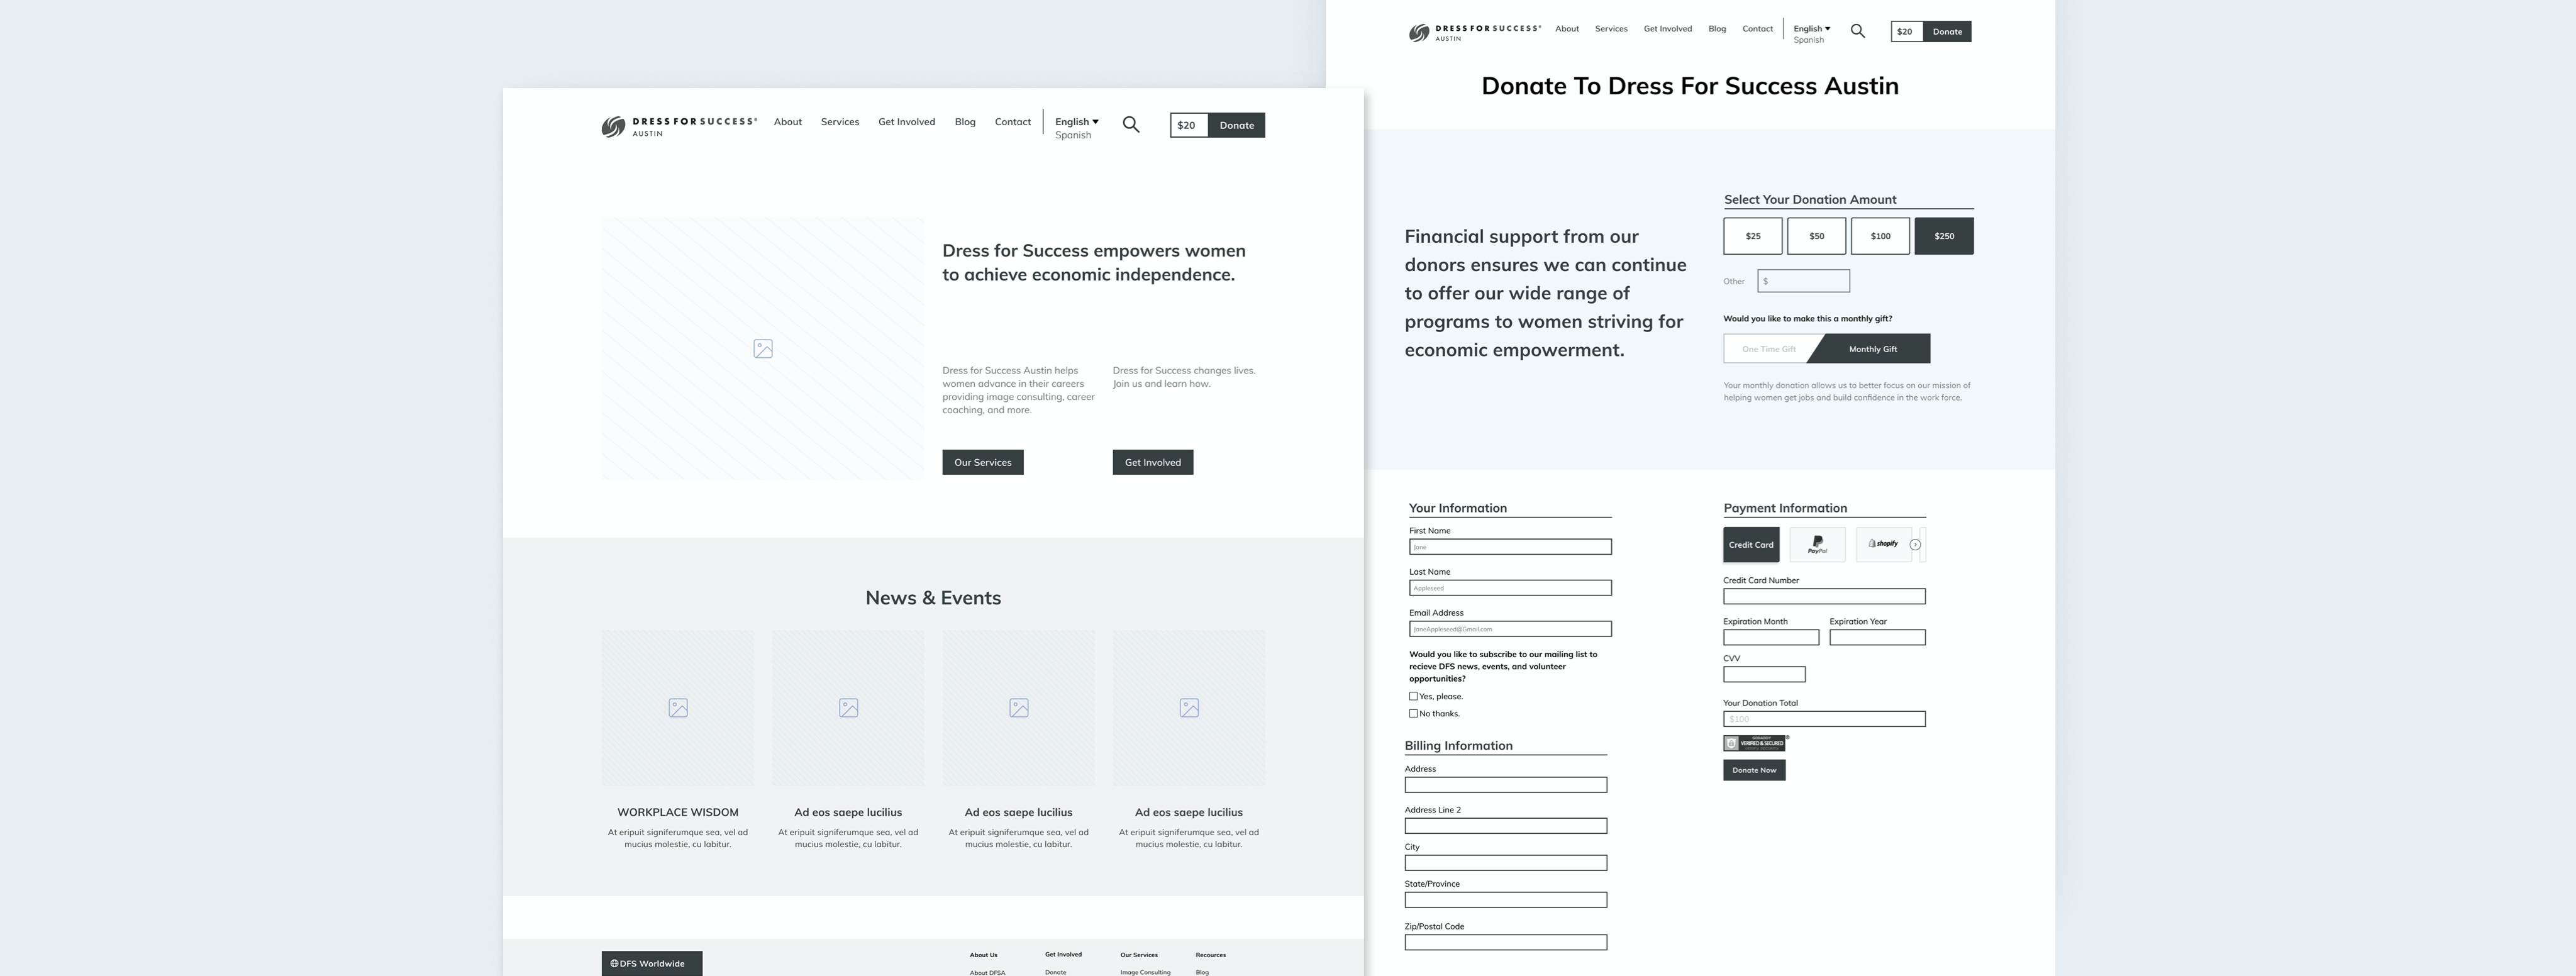Open Blog menu item on home page

point(965,122)
